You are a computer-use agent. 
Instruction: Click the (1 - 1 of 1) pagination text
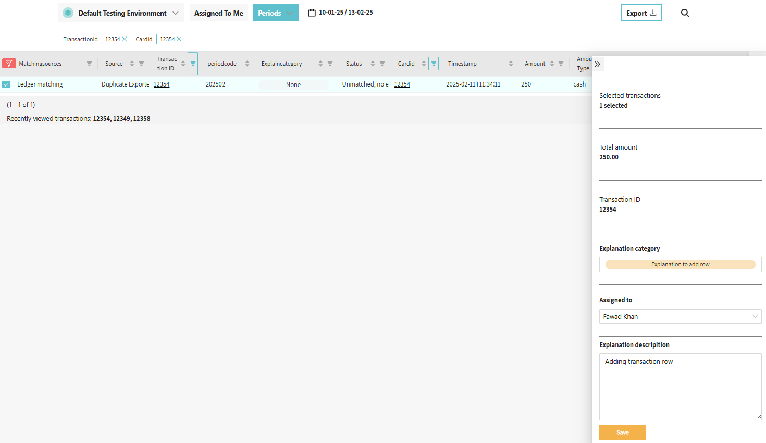21,105
